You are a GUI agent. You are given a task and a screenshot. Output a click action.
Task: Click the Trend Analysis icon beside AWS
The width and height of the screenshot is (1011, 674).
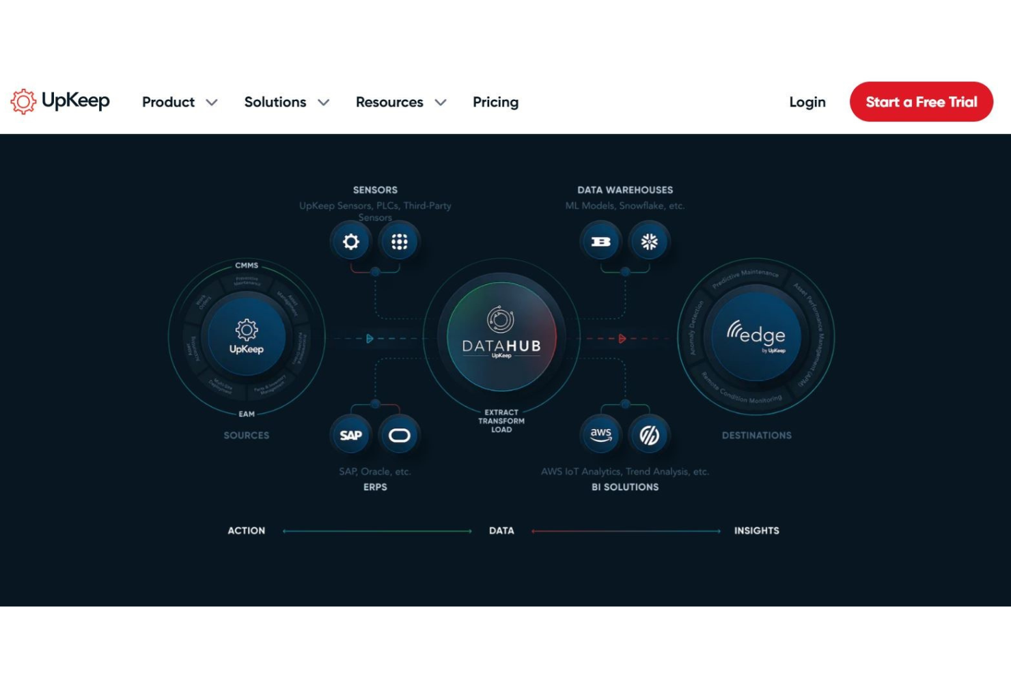(x=649, y=434)
